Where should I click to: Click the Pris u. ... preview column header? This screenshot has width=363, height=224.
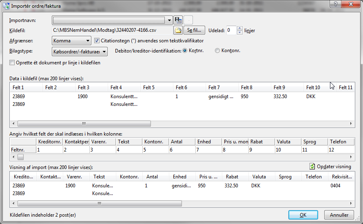pyautogui.click(x=209, y=177)
